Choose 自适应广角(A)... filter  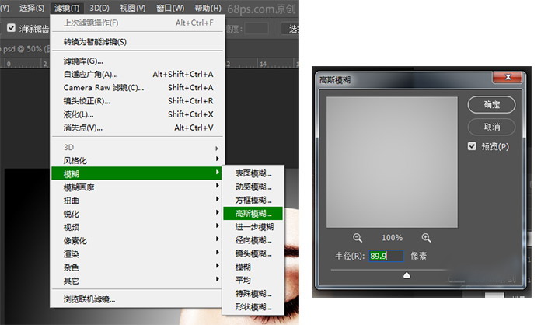(138, 74)
